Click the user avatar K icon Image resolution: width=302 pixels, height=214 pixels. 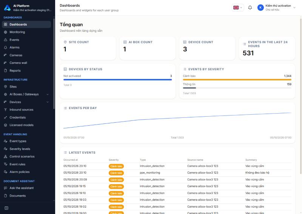click(x=260, y=8)
